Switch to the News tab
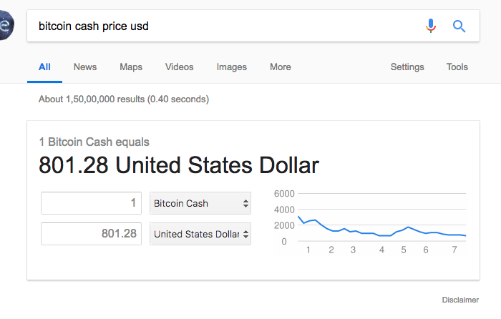Screen dimensions: 501x319 85,67
